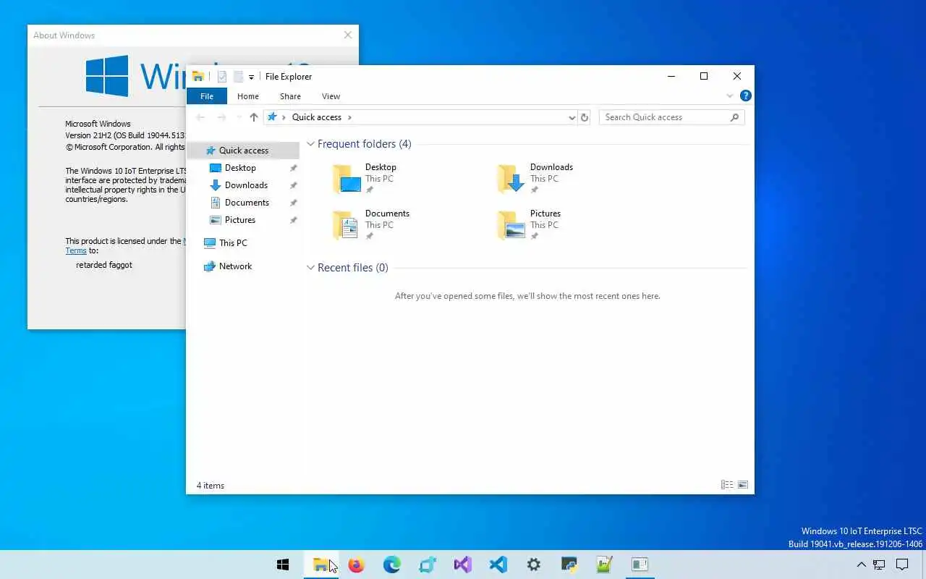This screenshot has width=926, height=579.
Task: Close the About Windows dialog
Action: pos(348,35)
